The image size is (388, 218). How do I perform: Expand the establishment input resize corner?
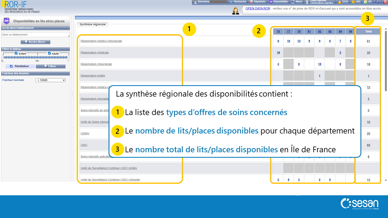(x=69, y=36)
